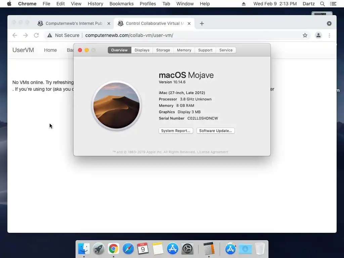Open System Preferences gear in Dock
Viewport: 344px width, 258px height.
click(x=187, y=249)
